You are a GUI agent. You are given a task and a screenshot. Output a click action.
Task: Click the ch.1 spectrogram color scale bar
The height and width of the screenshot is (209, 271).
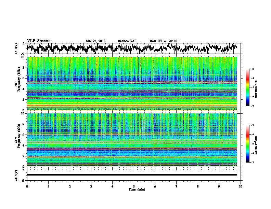point(247,87)
